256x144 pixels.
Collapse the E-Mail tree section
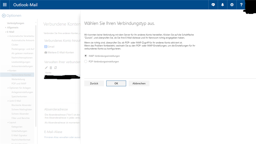6,32
